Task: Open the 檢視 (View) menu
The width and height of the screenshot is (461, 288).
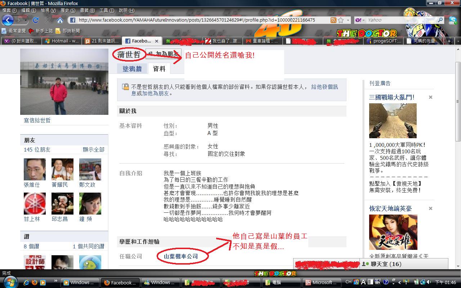Action: tap(48, 10)
